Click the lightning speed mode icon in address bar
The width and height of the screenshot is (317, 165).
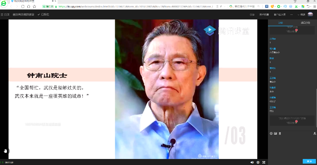(221, 6)
